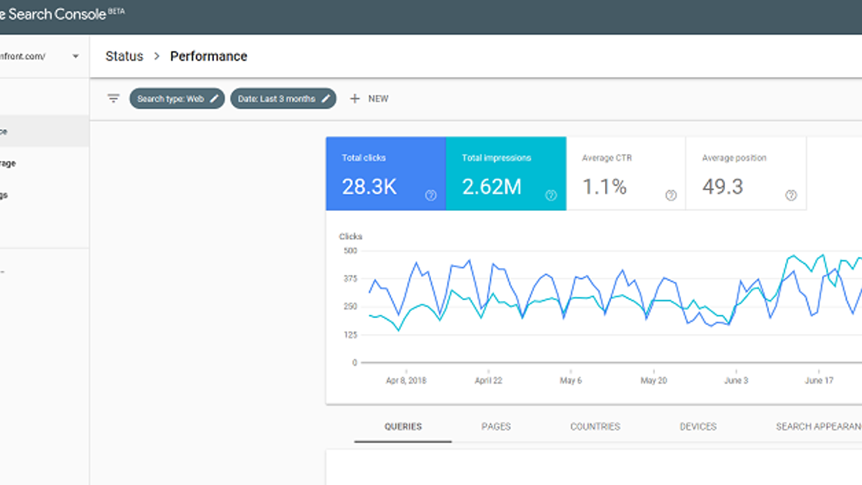Select the DEVICES tab

click(698, 426)
